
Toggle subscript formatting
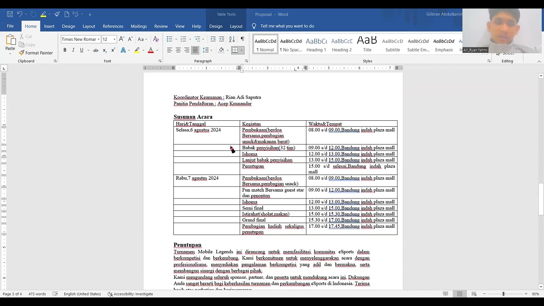[x=105, y=50]
